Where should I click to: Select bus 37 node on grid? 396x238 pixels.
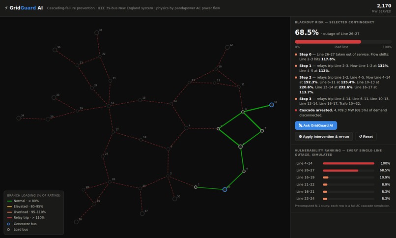142,213
